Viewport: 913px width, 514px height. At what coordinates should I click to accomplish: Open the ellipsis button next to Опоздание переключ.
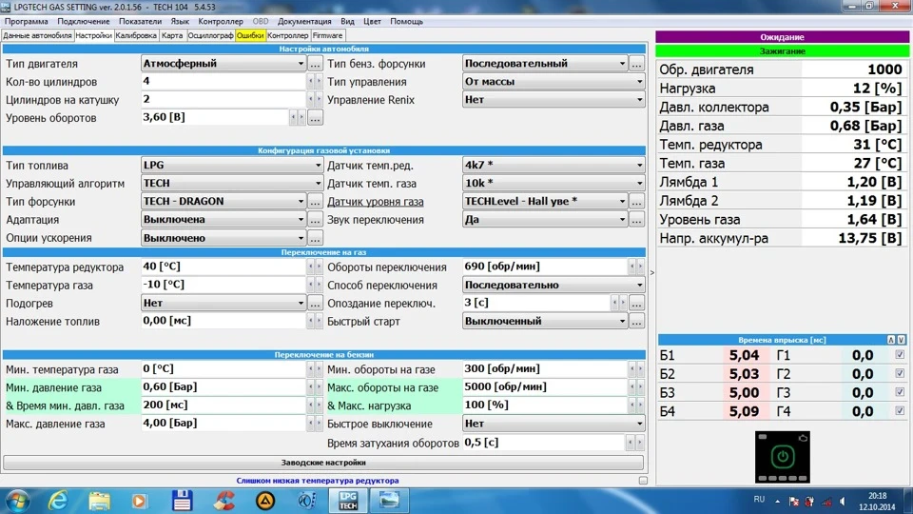click(x=636, y=303)
